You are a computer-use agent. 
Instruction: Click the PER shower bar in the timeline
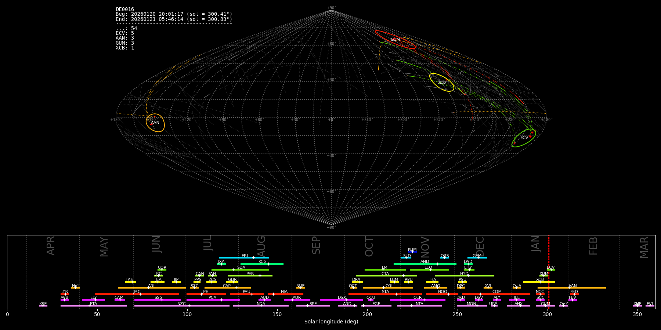[x=250, y=275]
